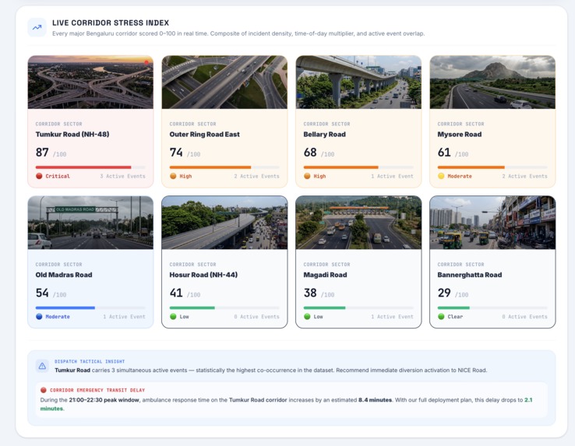
Task: Click the green stress bar on Bannerghatta Road
Action: (x=453, y=307)
